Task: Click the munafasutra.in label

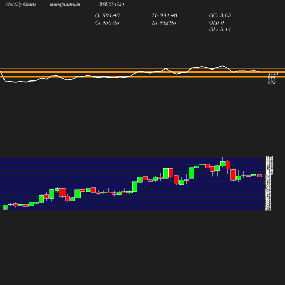Action: click(x=65, y=5)
